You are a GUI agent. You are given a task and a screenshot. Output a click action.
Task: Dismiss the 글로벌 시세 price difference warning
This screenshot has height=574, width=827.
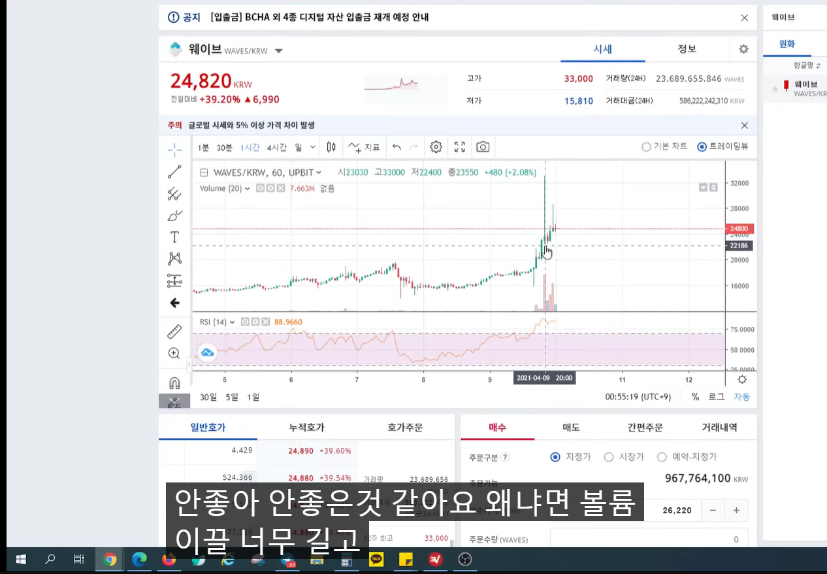[x=744, y=125]
